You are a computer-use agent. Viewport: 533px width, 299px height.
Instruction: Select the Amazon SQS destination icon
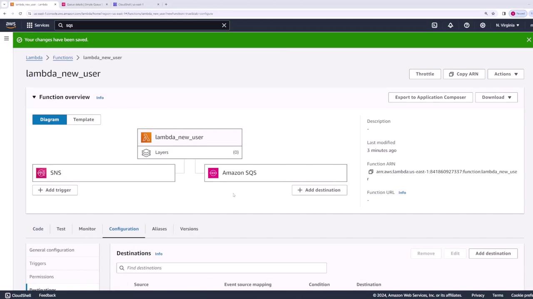(x=213, y=173)
